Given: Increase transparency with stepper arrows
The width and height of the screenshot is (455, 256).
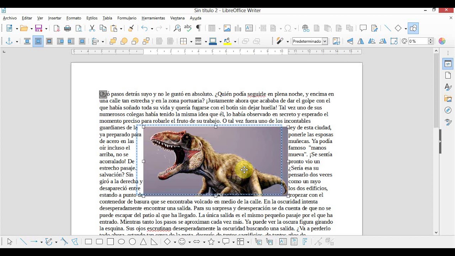Looking at the screenshot, I should (430, 39).
